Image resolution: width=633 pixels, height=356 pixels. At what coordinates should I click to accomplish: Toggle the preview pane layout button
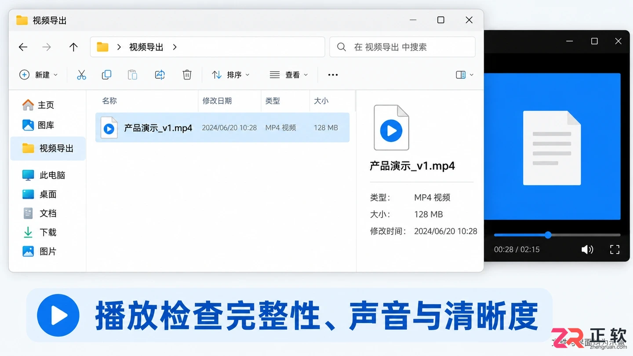pos(465,75)
